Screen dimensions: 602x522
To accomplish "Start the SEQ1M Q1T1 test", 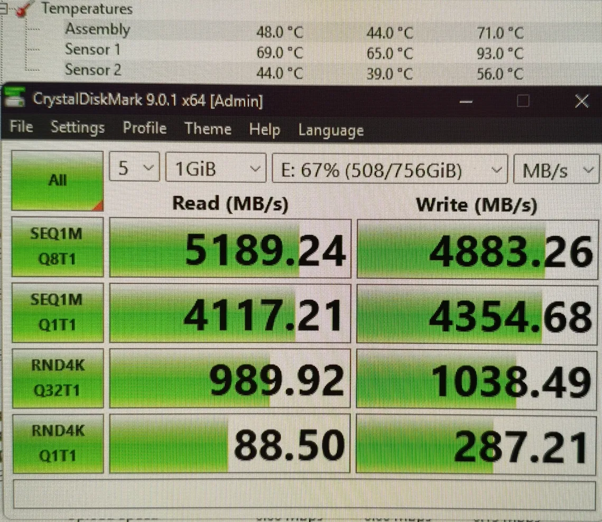I will click(56, 313).
